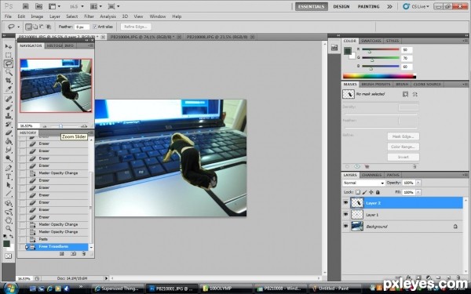Select the Line shape tool

pyautogui.click(x=9, y=193)
